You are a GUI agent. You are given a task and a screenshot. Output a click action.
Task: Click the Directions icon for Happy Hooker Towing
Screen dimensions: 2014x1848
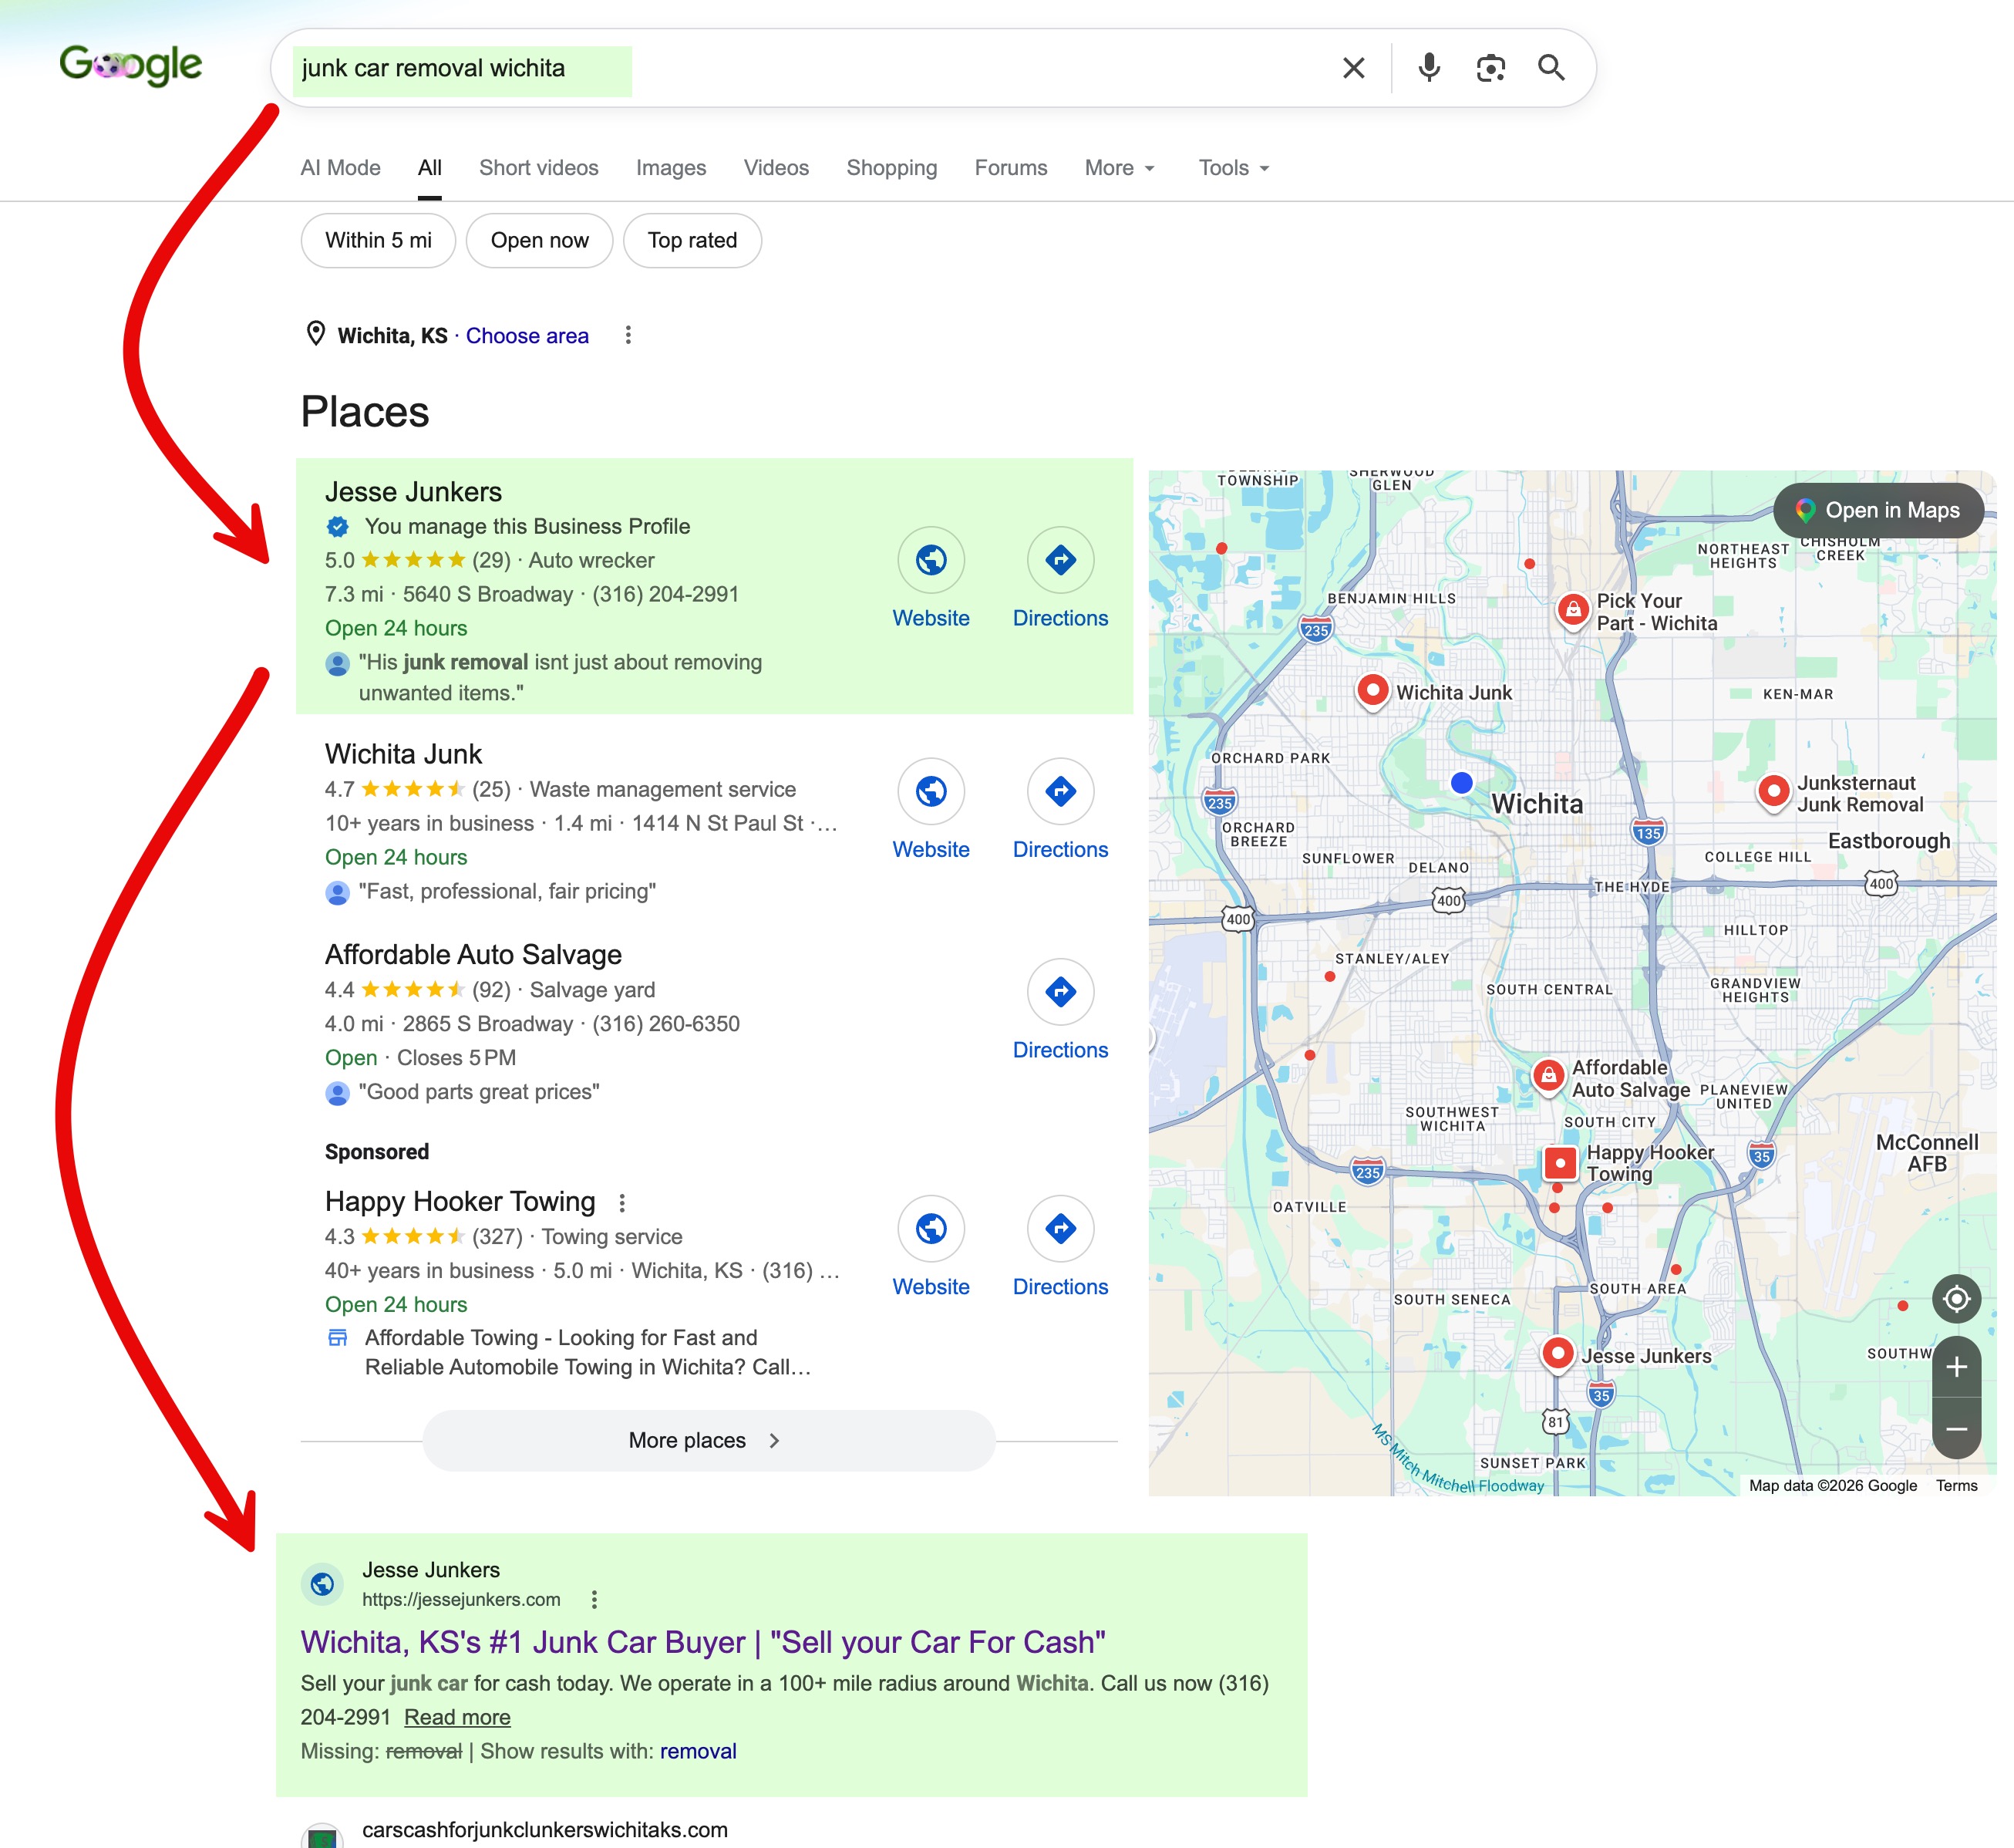click(x=1060, y=1228)
